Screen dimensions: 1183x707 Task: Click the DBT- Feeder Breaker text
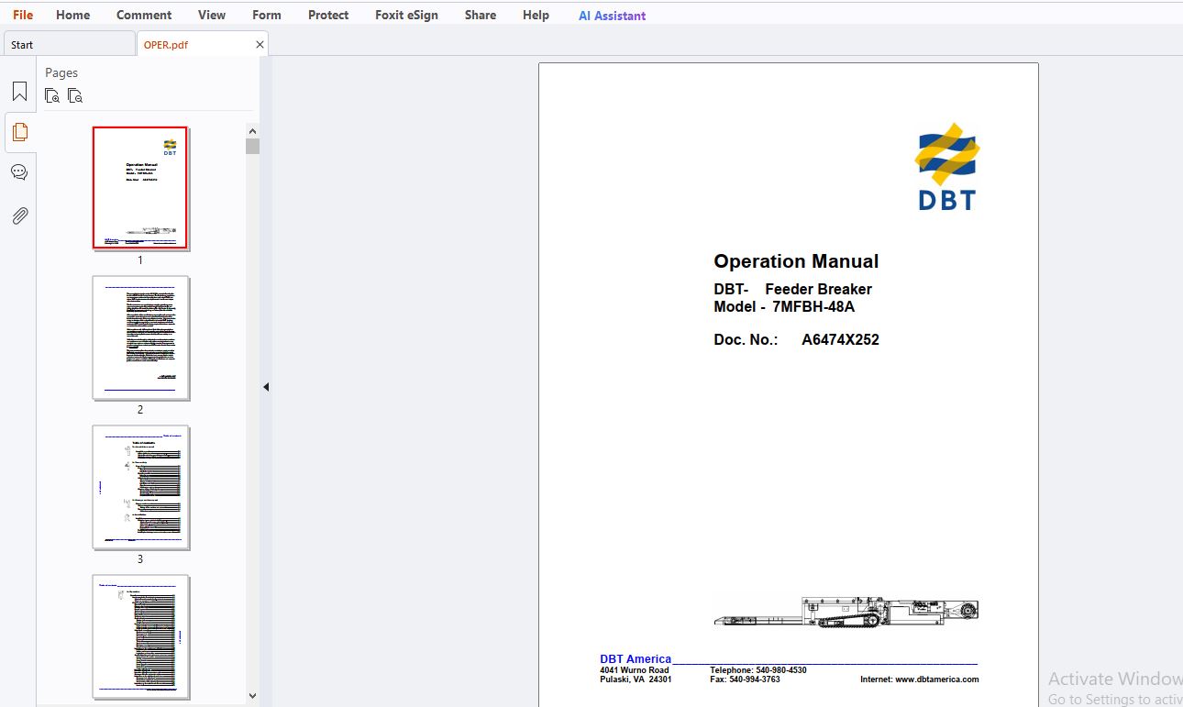792,289
